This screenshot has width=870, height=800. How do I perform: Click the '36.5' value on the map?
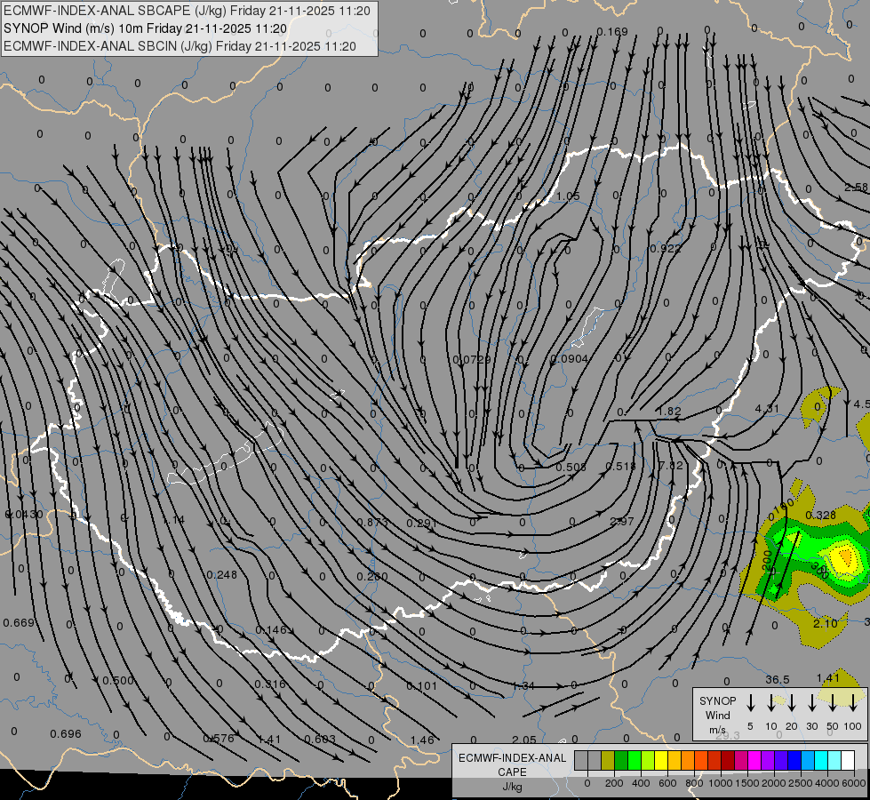pos(778,679)
